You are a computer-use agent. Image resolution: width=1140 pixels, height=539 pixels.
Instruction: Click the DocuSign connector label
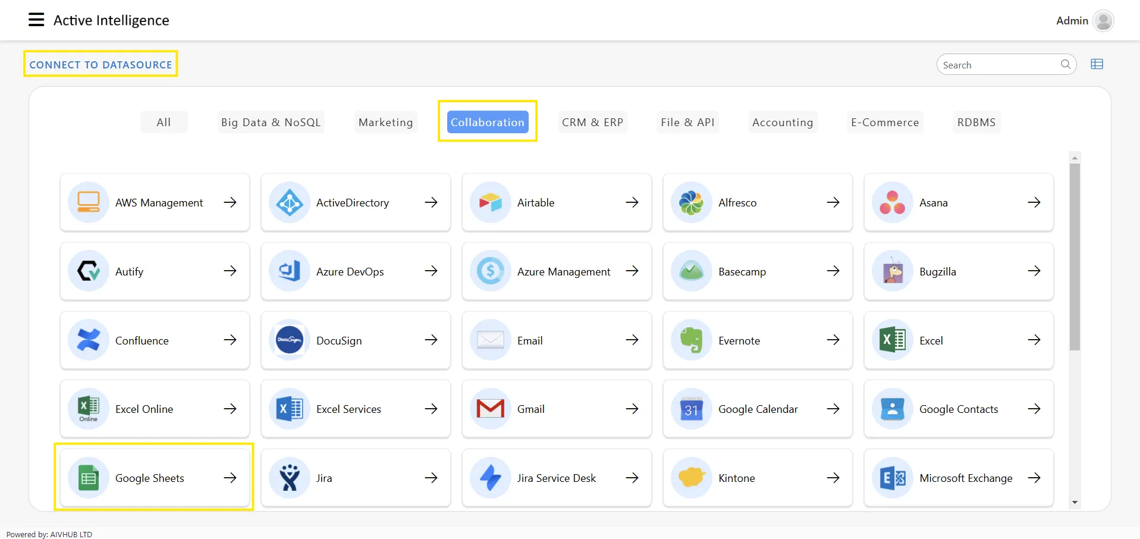tap(339, 341)
